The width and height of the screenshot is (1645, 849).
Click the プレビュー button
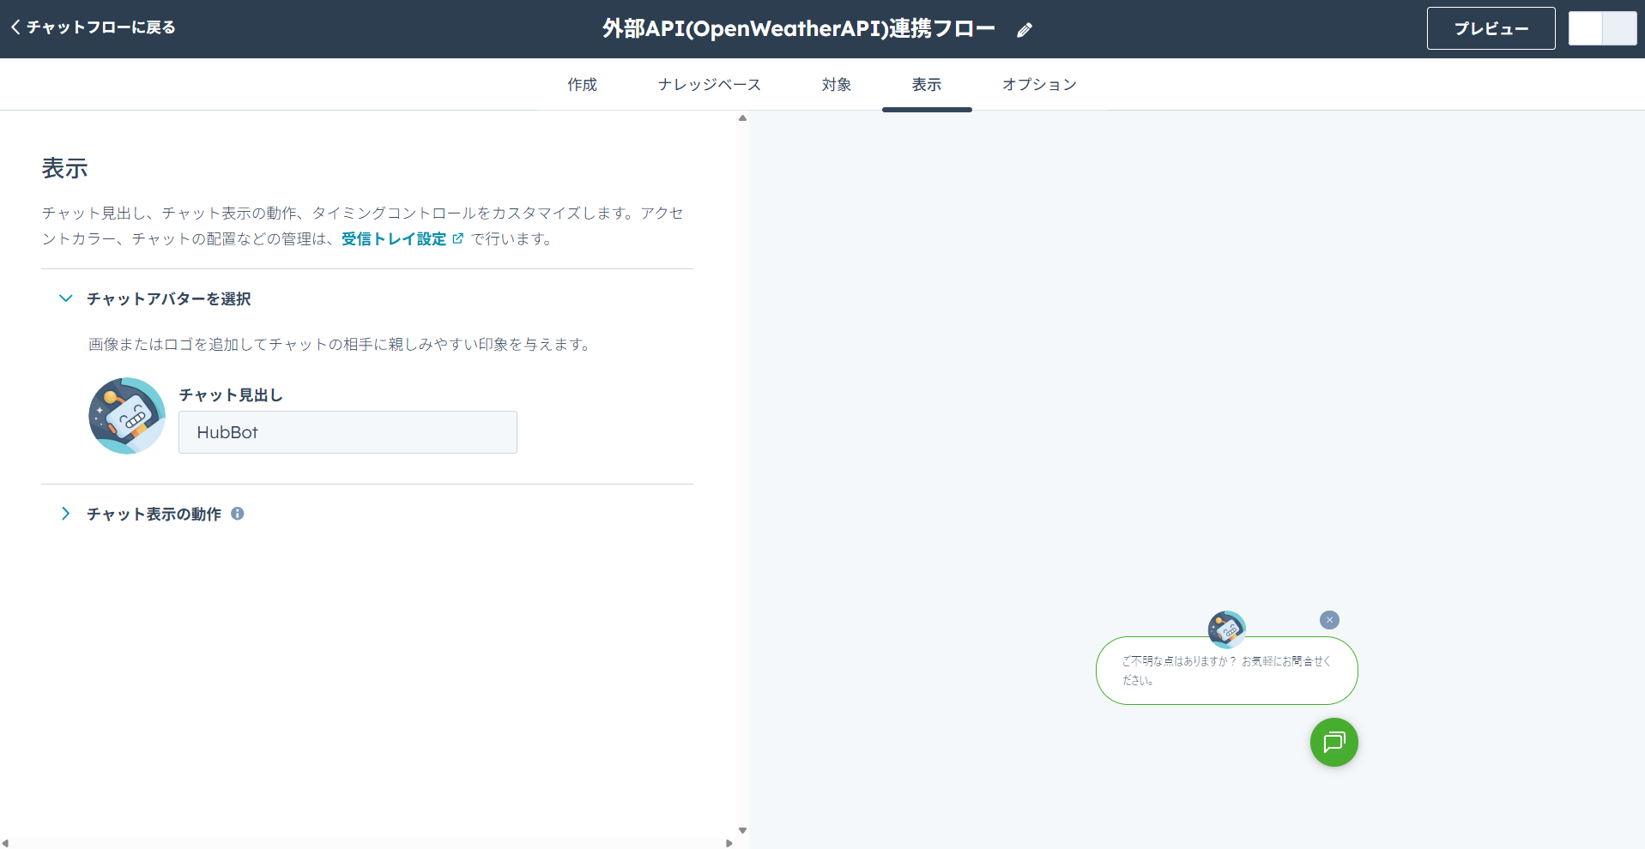click(1491, 28)
